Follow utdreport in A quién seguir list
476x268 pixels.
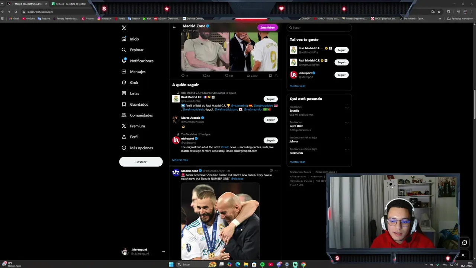click(271, 140)
